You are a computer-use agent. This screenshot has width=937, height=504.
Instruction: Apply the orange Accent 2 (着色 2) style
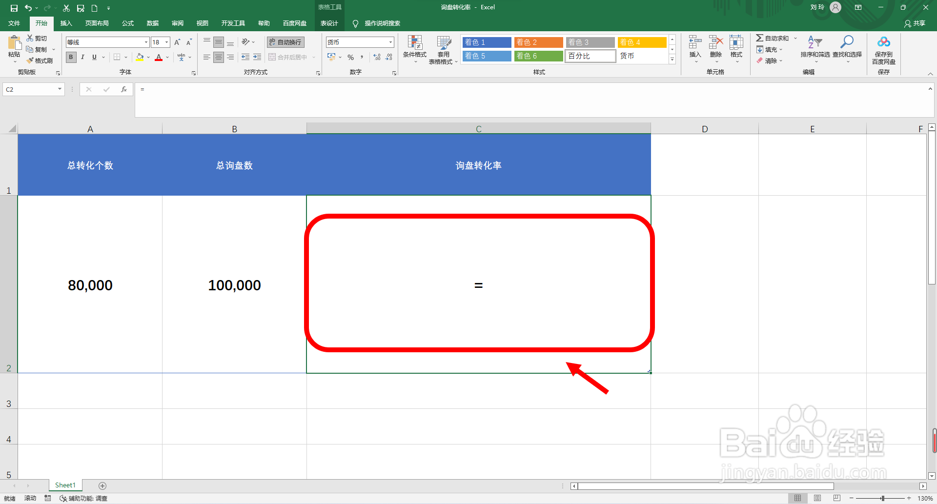click(538, 42)
